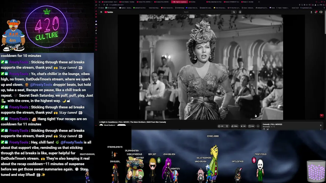Close the Comedy FULL MOVIES playlist panel
This screenshot has height=183, width=326.
321,125
